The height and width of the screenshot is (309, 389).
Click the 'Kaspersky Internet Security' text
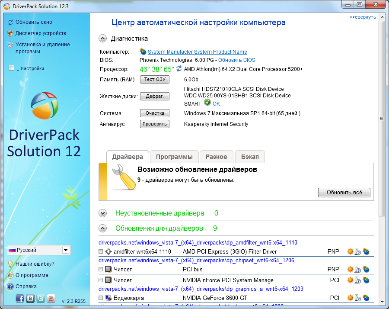(216, 124)
